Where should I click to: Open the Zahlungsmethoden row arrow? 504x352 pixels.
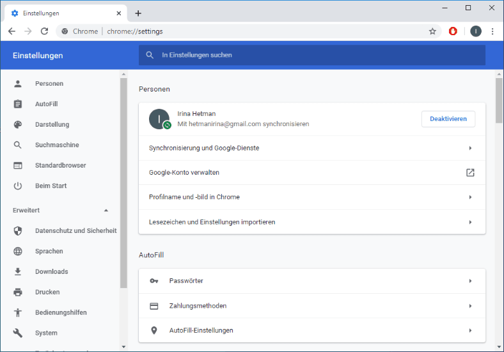470,306
